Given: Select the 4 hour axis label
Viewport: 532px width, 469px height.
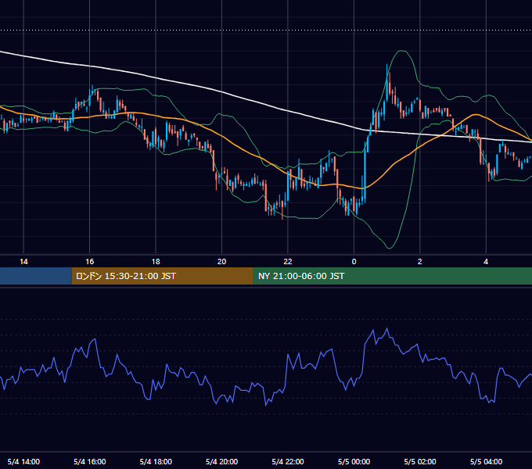Looking at the screenshot, I should [486, 262].
